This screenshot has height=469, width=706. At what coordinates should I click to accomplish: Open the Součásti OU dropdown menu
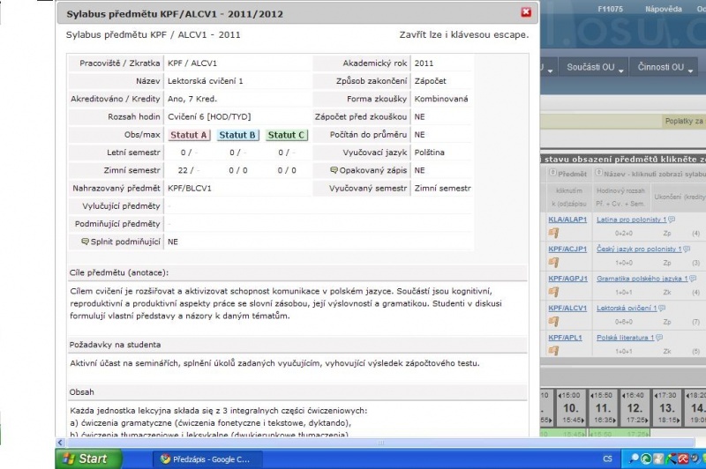coord(594,68)
